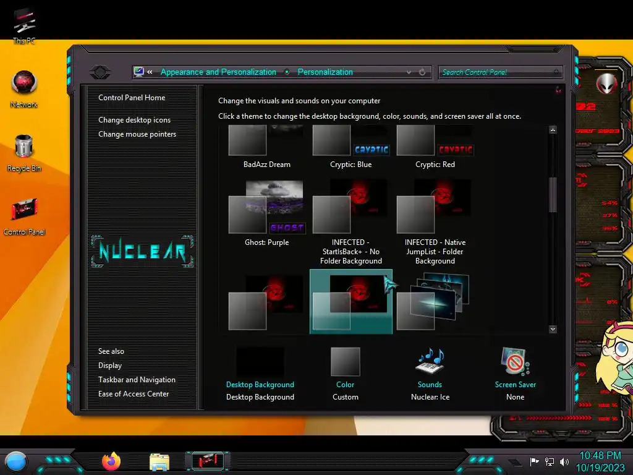Viewport: 633px width, 475px height.
Task: Click the help icon at window top right
Action: click(x=558, y=90)
